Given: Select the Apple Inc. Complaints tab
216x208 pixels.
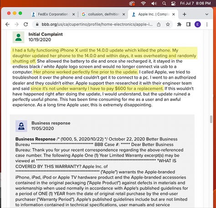Looking at the screenshot, I should point(154,14).
